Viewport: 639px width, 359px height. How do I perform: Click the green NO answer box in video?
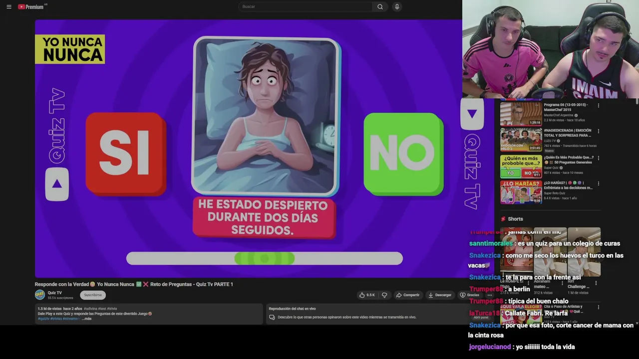(403, 154)
